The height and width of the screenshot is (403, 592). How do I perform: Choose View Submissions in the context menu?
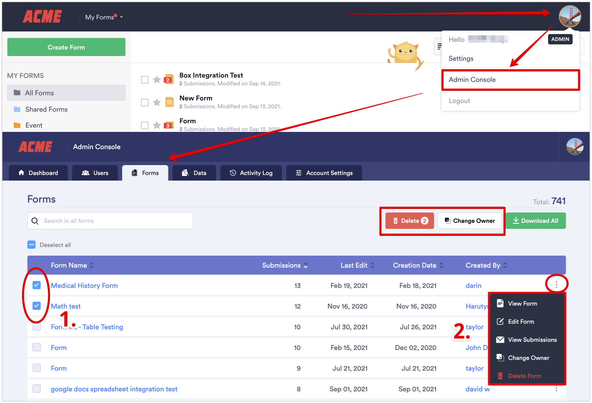[x=527, y=340]
